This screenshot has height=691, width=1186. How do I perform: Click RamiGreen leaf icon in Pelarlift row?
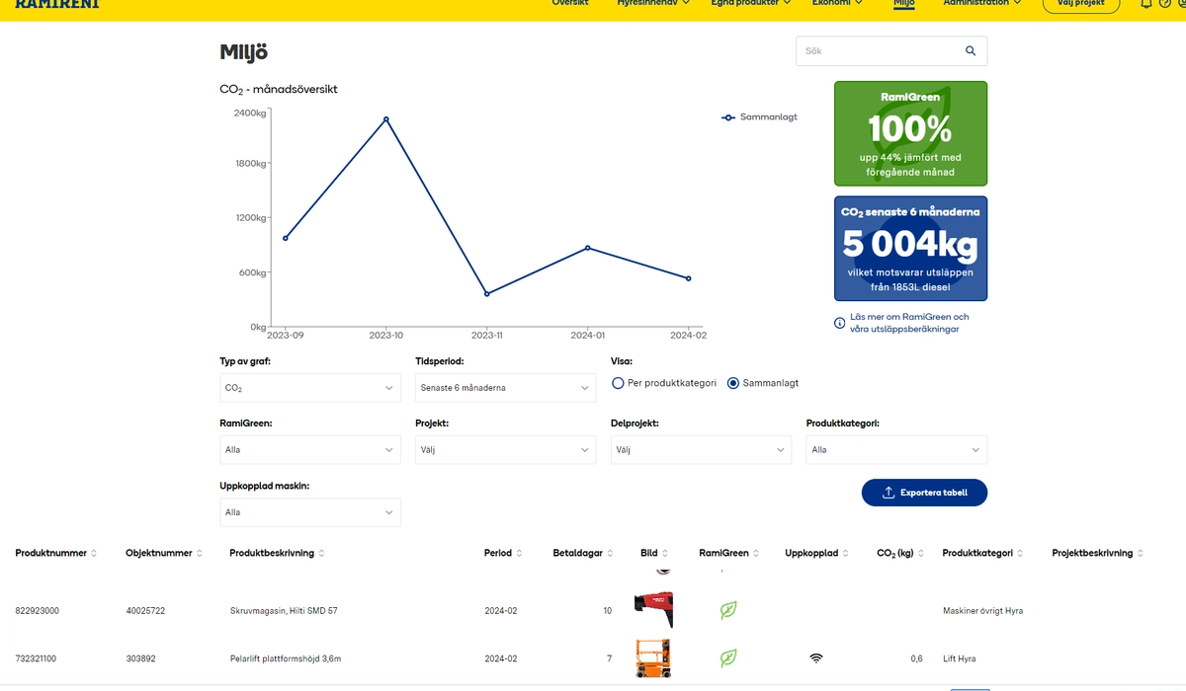click(x=728, y=657)
